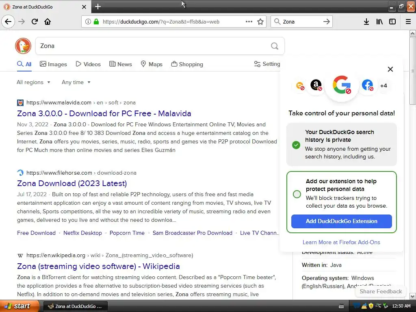This screenshot has width=416, height=312.
Task: Switch to the All results tab
Action: [24, 64]
